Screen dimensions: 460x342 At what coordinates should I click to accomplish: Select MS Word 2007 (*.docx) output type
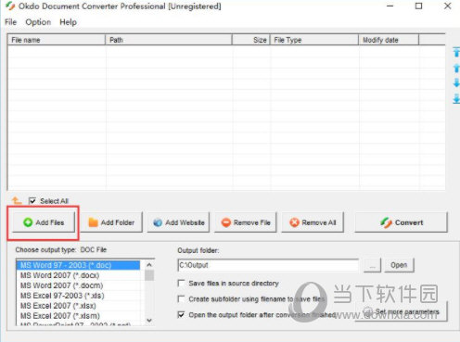click(78, 275)
